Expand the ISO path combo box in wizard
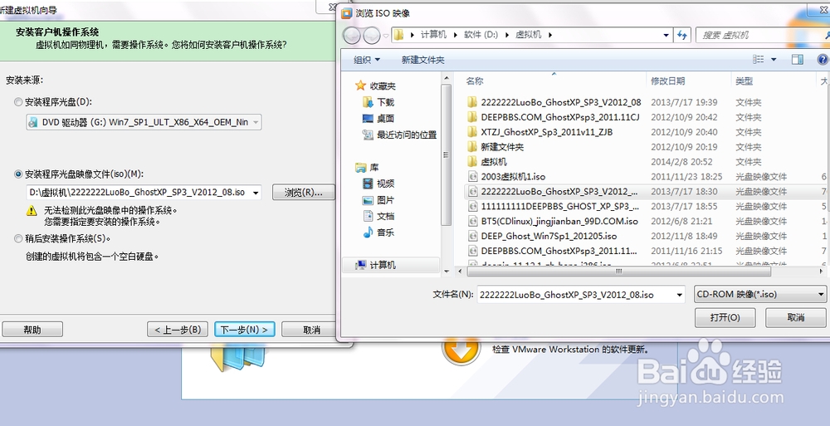 256,193
